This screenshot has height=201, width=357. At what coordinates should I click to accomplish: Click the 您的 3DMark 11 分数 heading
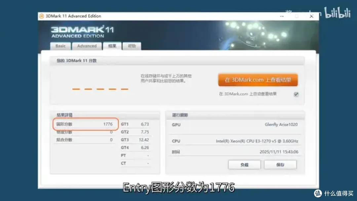coord(76,61)
